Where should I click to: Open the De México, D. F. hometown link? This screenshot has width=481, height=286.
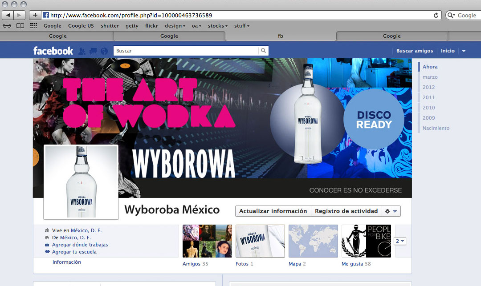75,238
